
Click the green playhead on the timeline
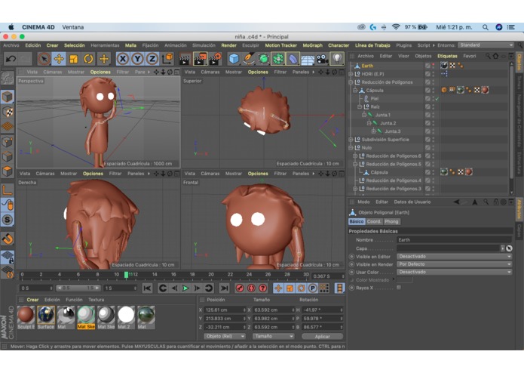127,275
